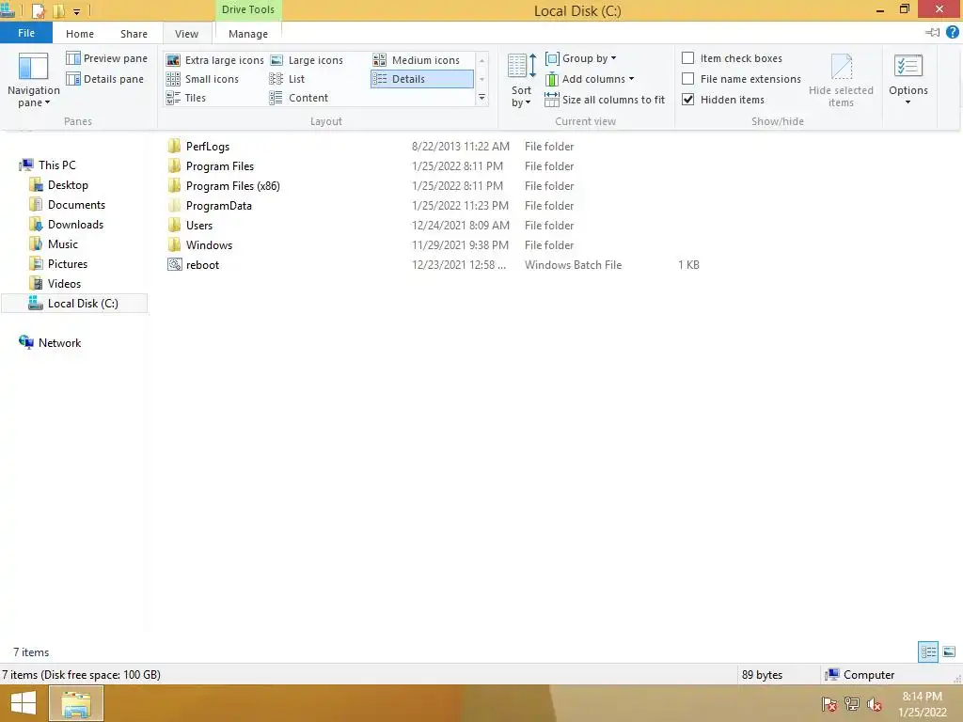Click Size all columns to fit
Screen dimensions: 963x722
[x=605, y=100]
